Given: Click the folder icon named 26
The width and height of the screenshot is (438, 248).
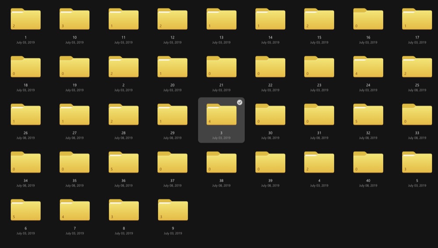Looking at the screenshot, I should pyautogui.click(x=26, y=115).
